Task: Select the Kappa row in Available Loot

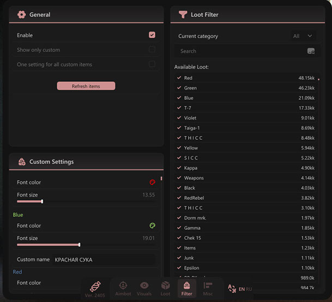Action: pyautogui.click(x=245, y=168)
